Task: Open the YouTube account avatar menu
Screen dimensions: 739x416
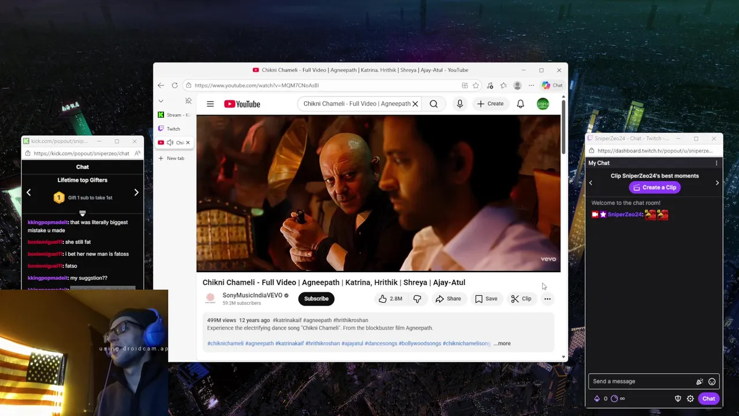Action: pyautogui.click(x=543, y=104)
